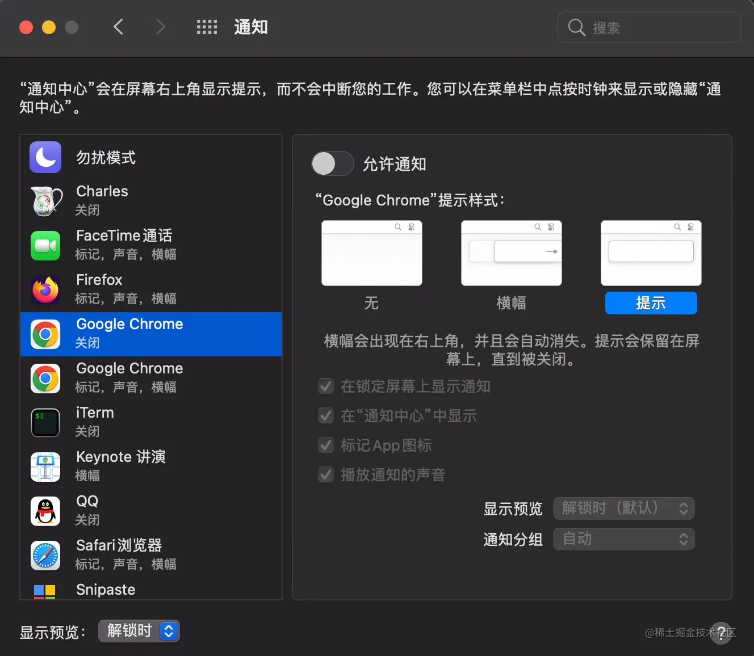
Task: Click the search magnifier icon
Action: [576, 27]
